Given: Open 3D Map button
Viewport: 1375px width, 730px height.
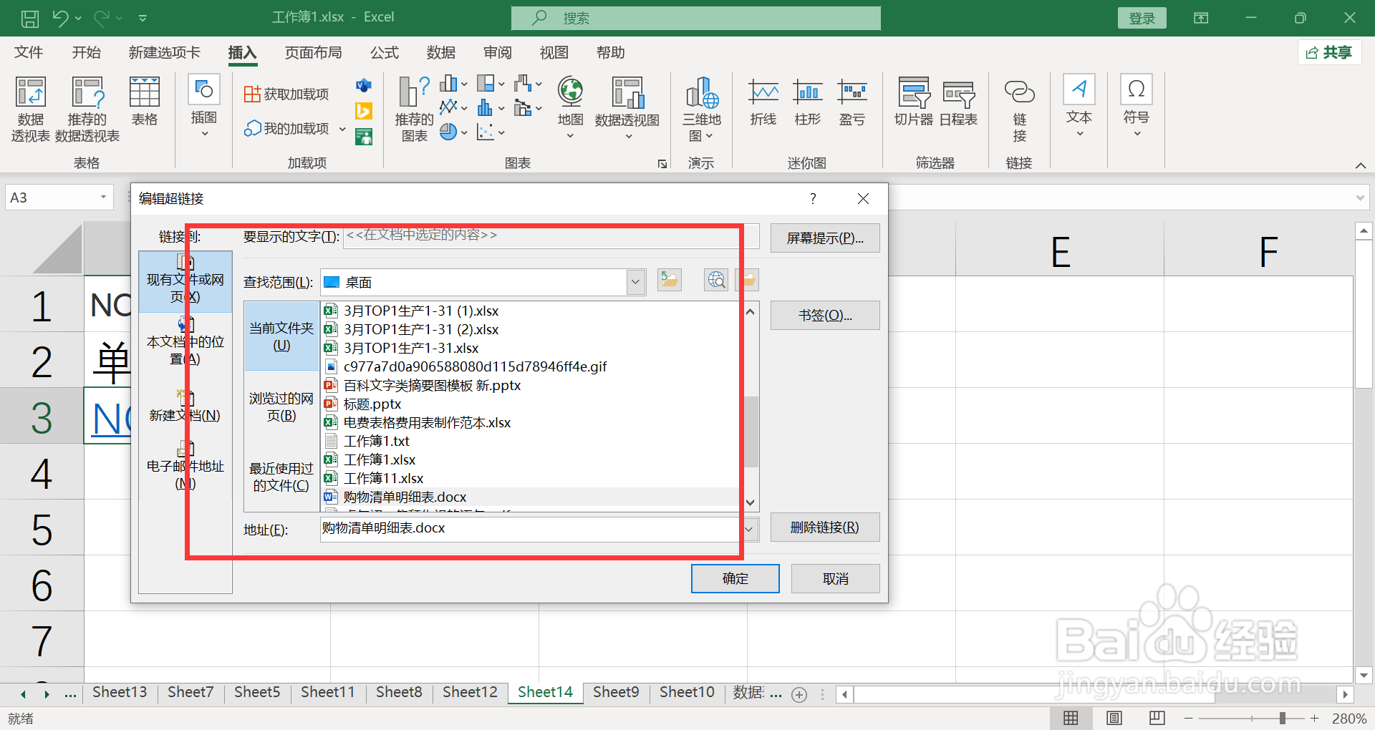Looking at the screenshot, I should (702, 109).
